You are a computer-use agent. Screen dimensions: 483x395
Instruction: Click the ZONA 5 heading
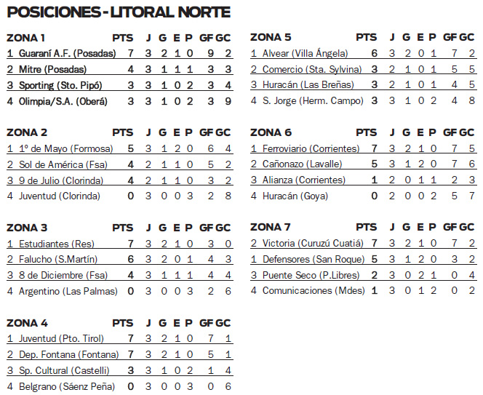point(271,38)
